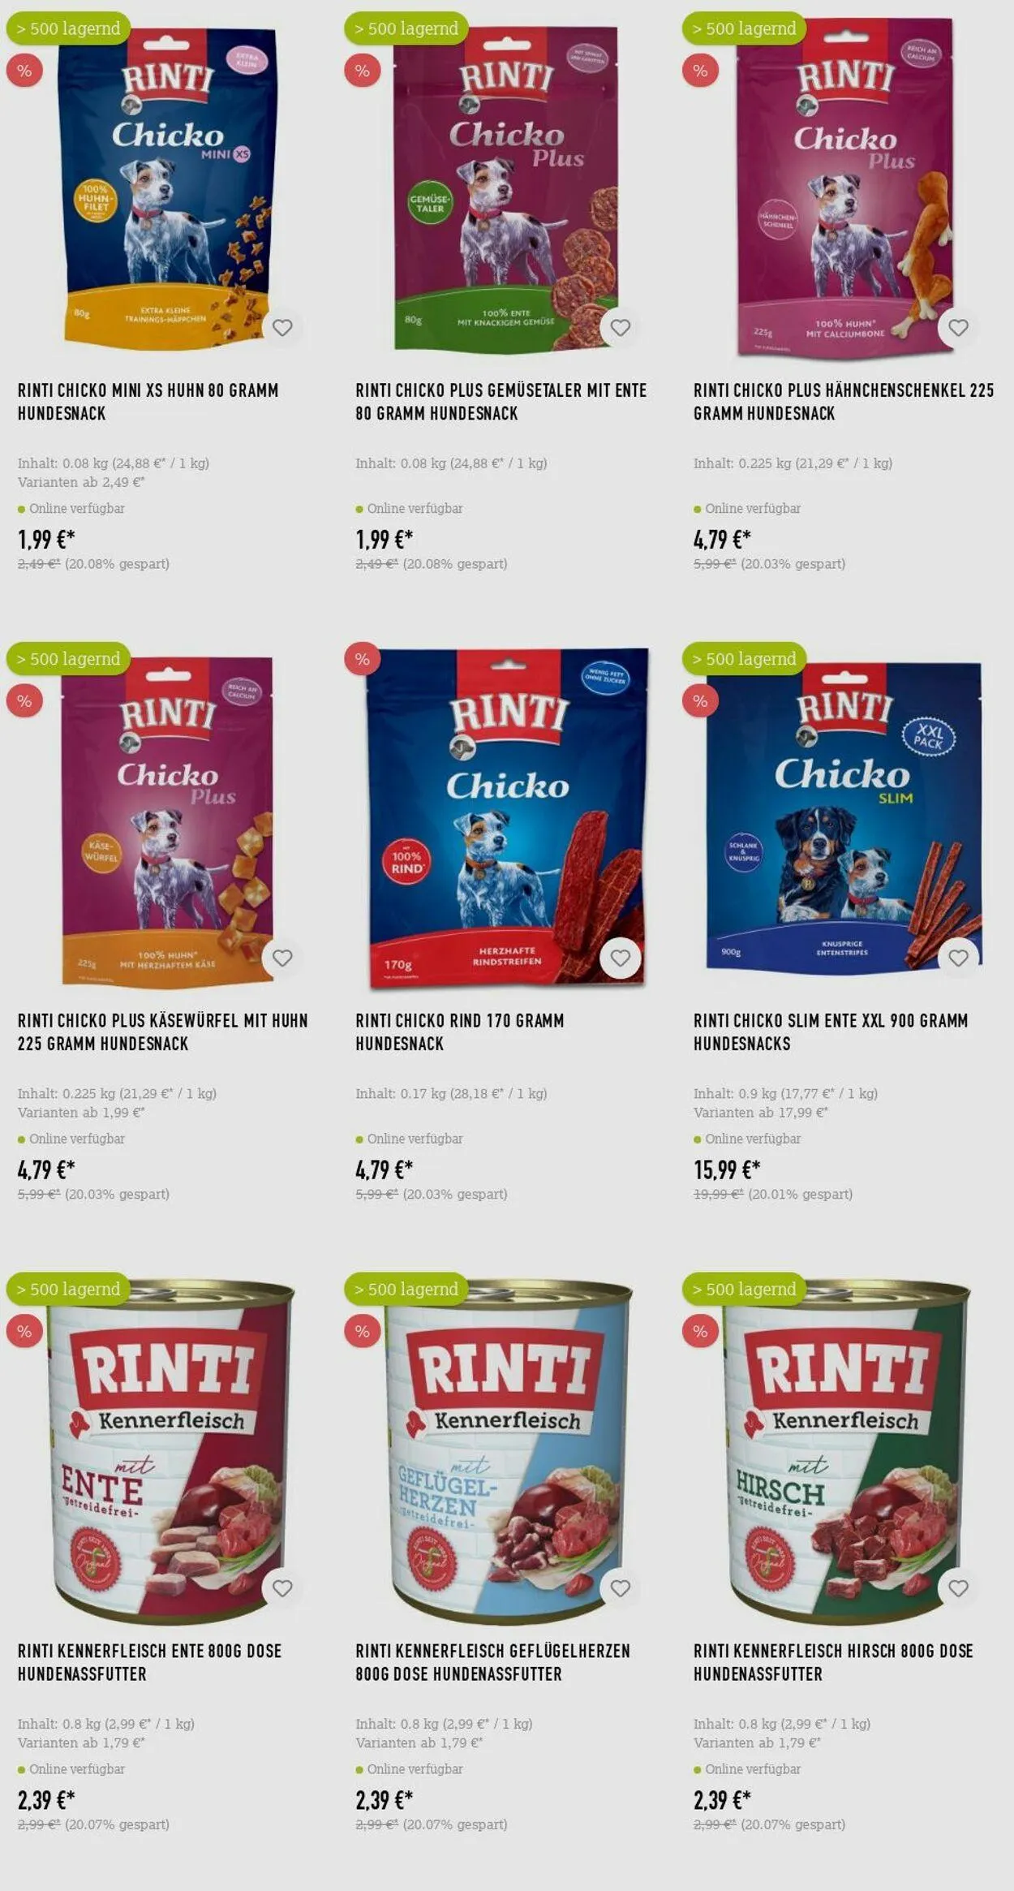Viewport: 1014px width, 1891px height.
Task: Favorite the Chicko Slim Ente XXL pack
Action: click(x=958, y=958)
